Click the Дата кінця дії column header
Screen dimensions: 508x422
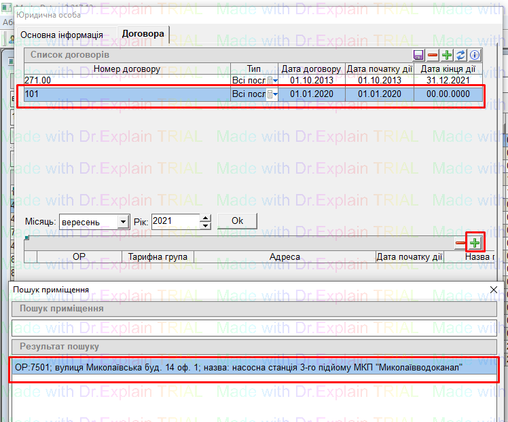click(x=448, y=69)
